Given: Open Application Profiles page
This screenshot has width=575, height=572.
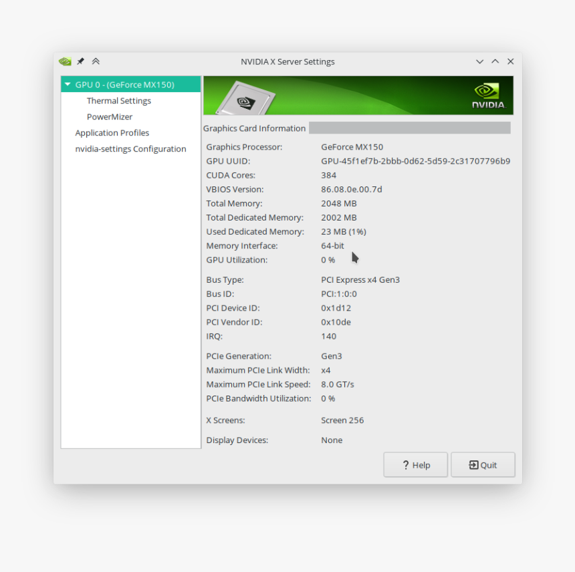Looking at the screenshot, I should [112, 133].
